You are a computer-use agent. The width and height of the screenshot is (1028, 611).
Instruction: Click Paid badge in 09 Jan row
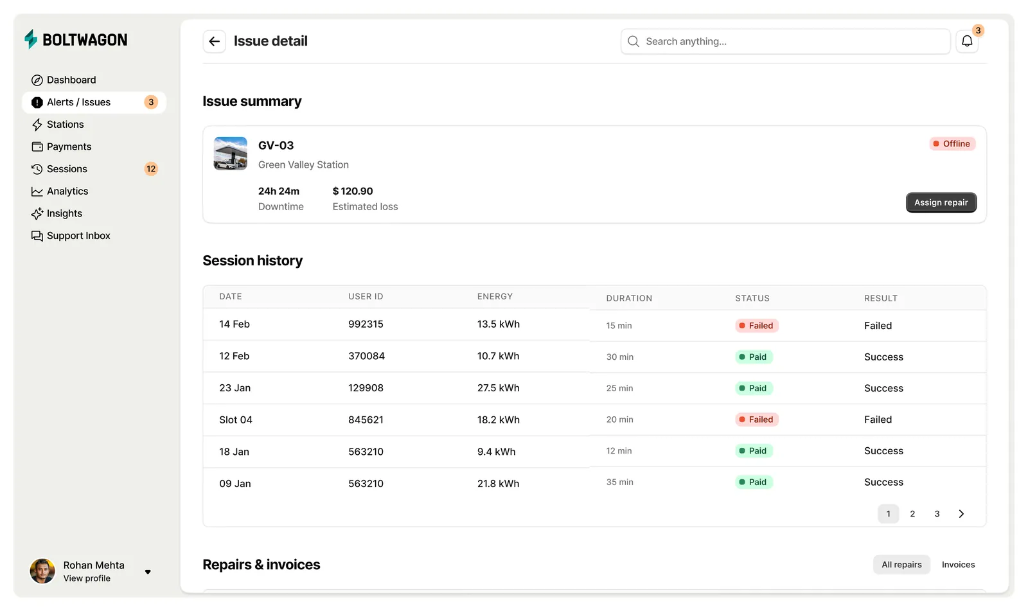(754, 483)
